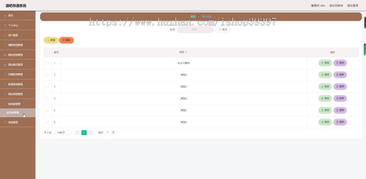Sort the table by the 类型 column arrows

click(186, 52)
